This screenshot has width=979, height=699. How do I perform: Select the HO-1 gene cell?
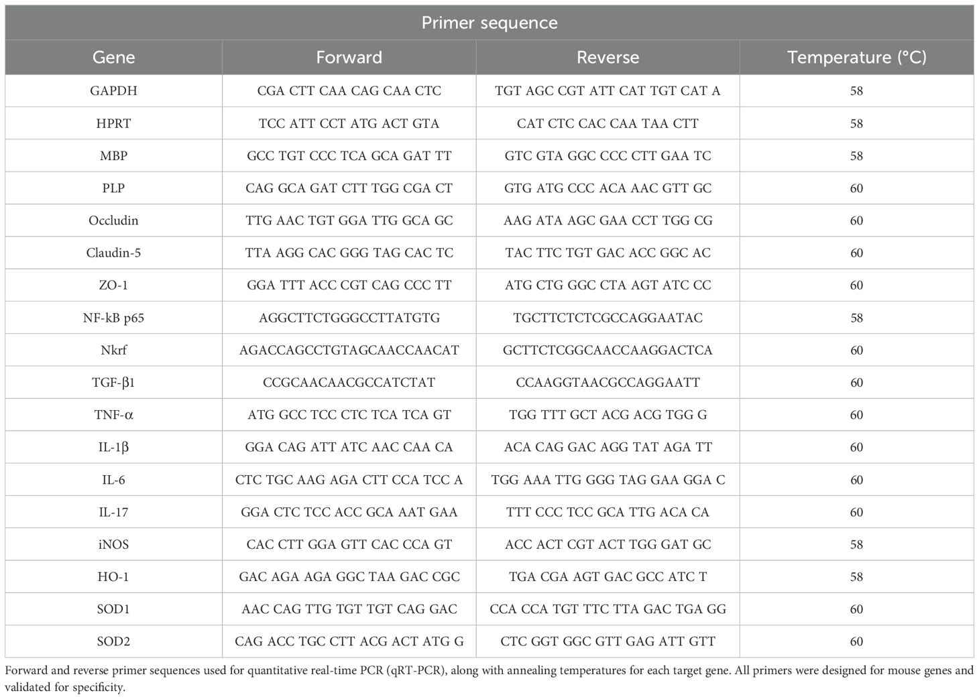113,576
